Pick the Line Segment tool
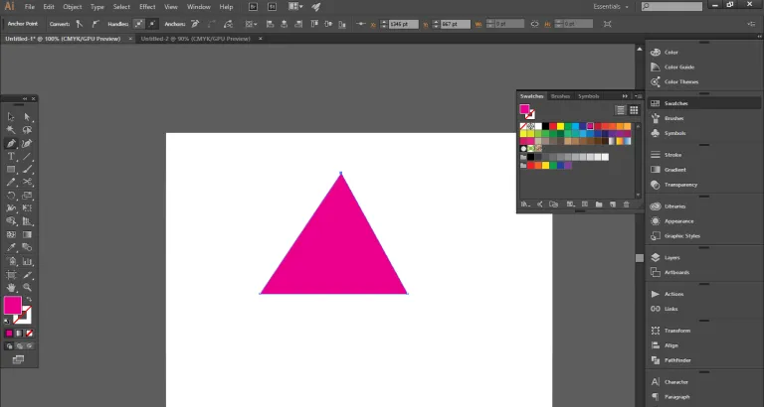This screenshot has height=407, width=764. 27,157
